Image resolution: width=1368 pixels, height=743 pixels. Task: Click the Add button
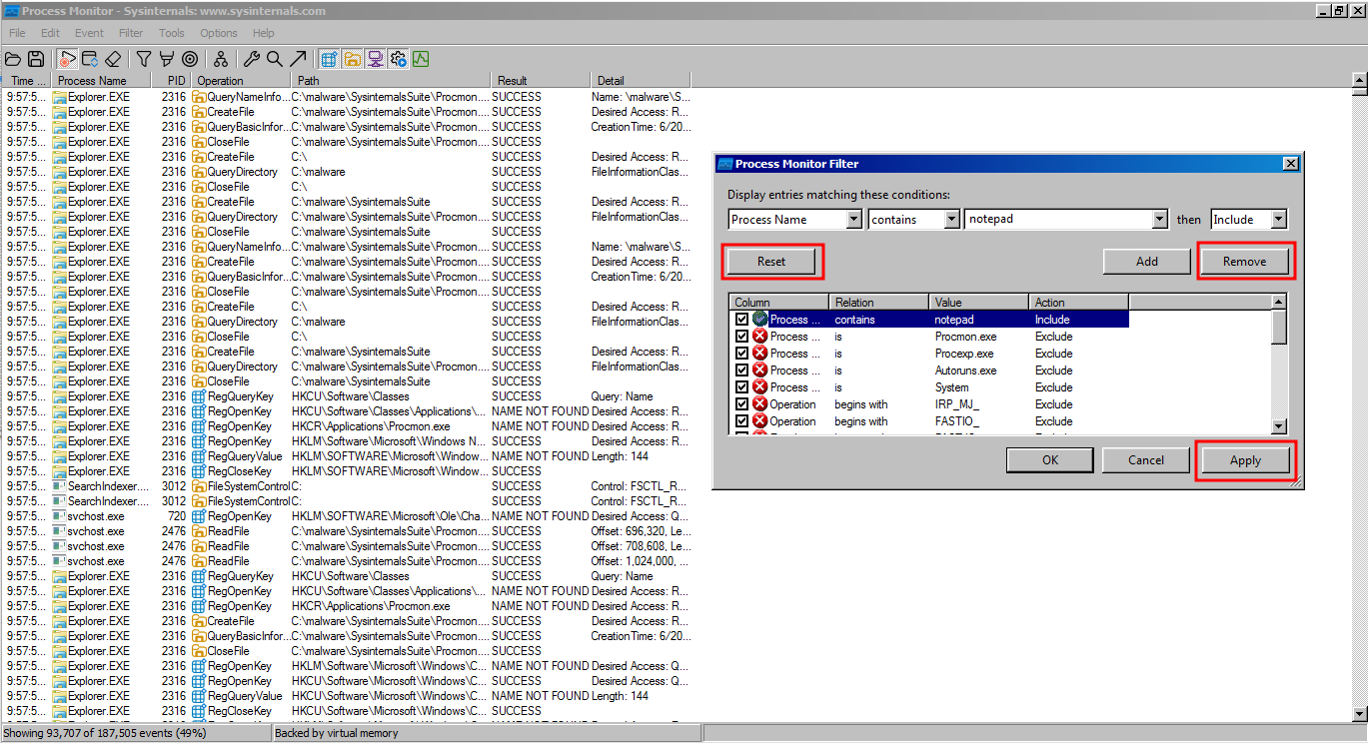pyautogui.click(x=1147, y=262)
